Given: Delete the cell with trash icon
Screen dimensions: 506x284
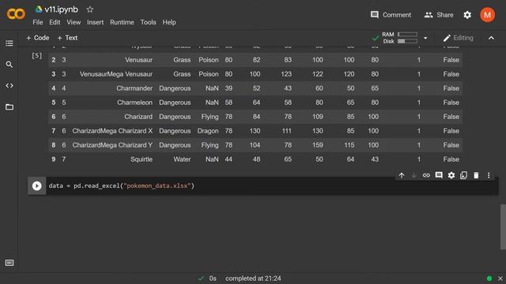Looking at the screenshot, I should tap(476, 175).
